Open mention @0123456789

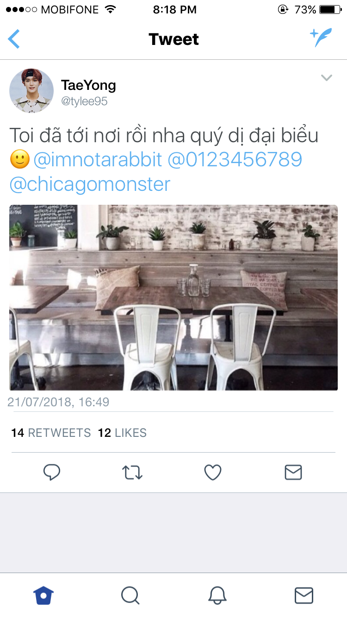[235, 159]
